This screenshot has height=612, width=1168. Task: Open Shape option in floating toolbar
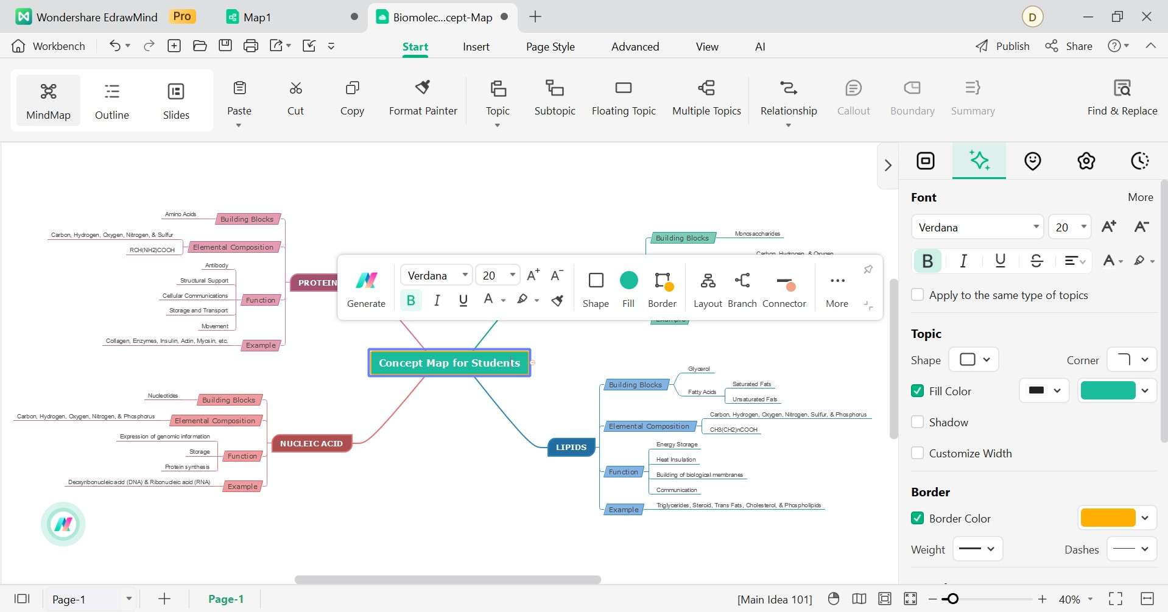(596, 290)
